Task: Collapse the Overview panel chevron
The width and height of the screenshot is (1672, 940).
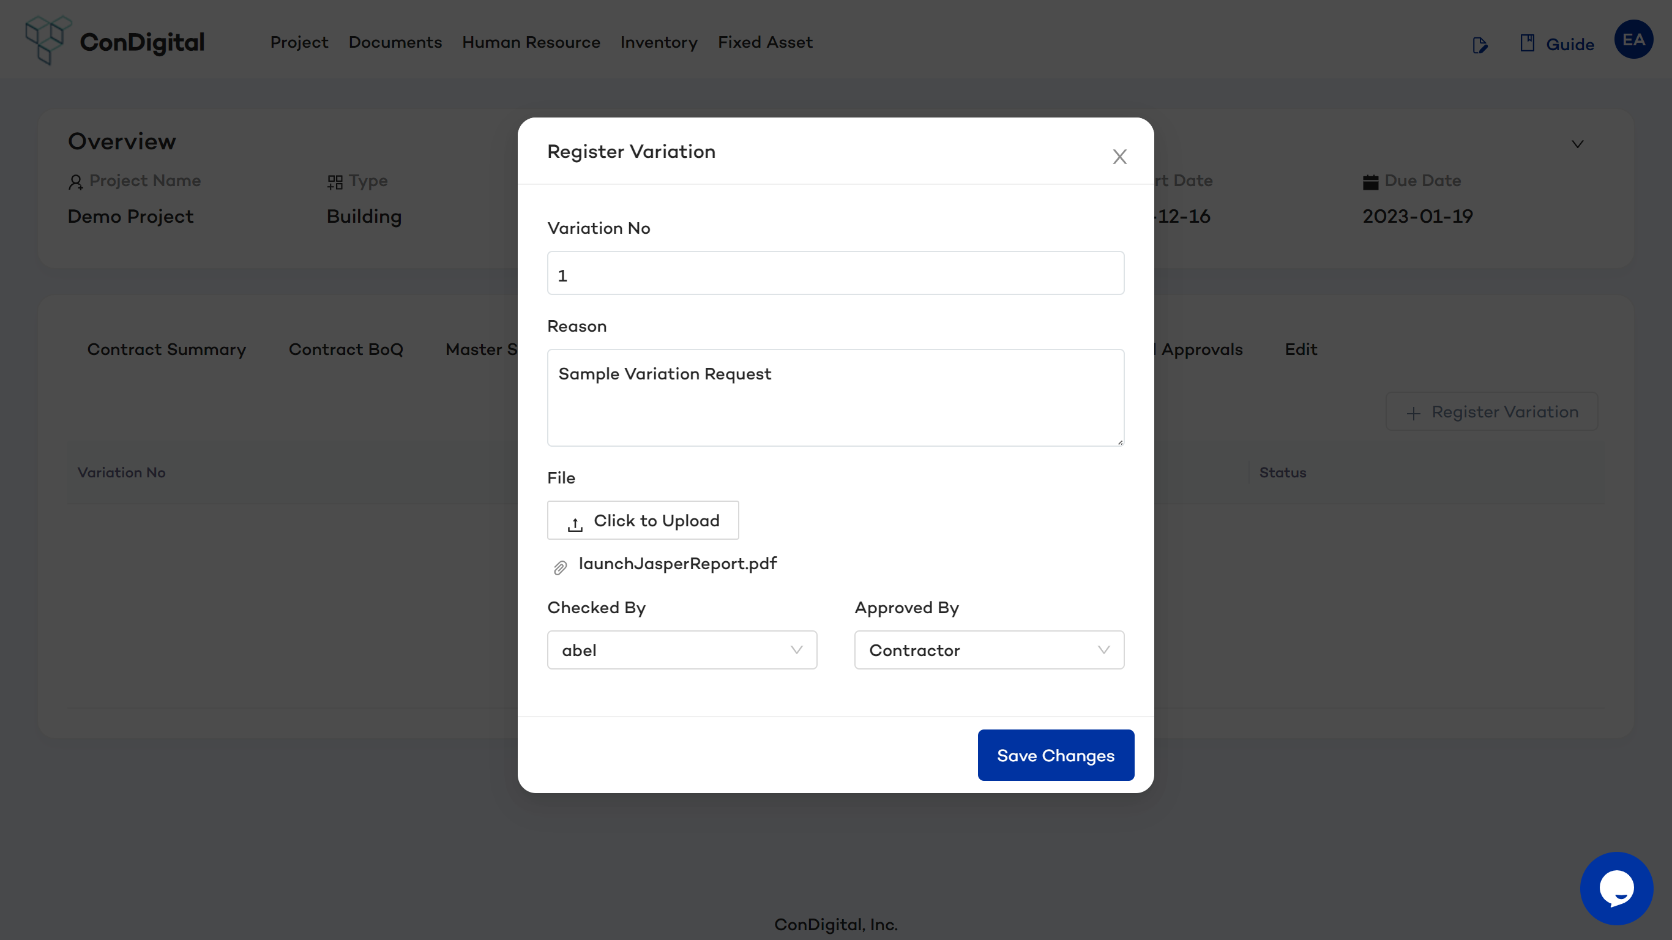Action: coord(1577,144)
